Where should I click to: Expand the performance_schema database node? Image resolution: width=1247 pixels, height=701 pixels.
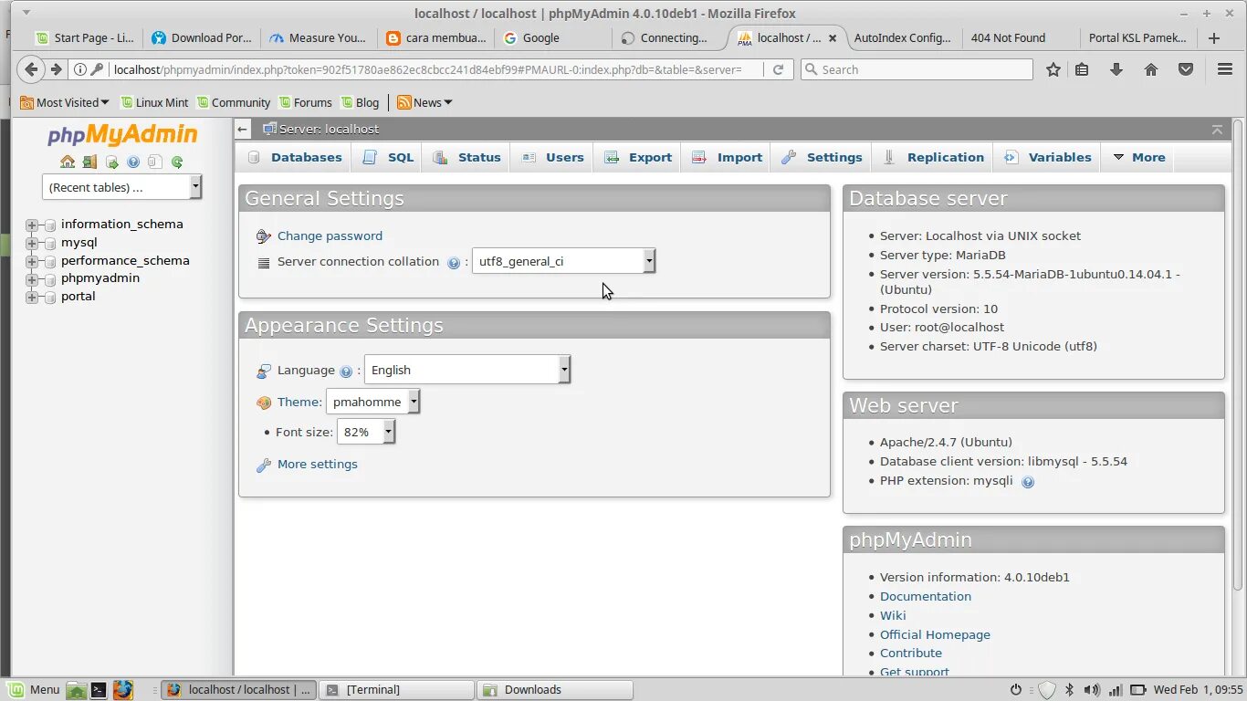pyautogui.click(x=32, y=261)
